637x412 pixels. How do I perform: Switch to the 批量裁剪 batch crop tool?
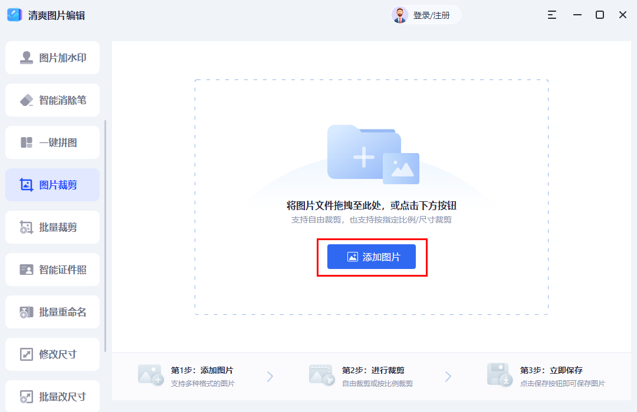pyautogui.click(x=52, y=227)
